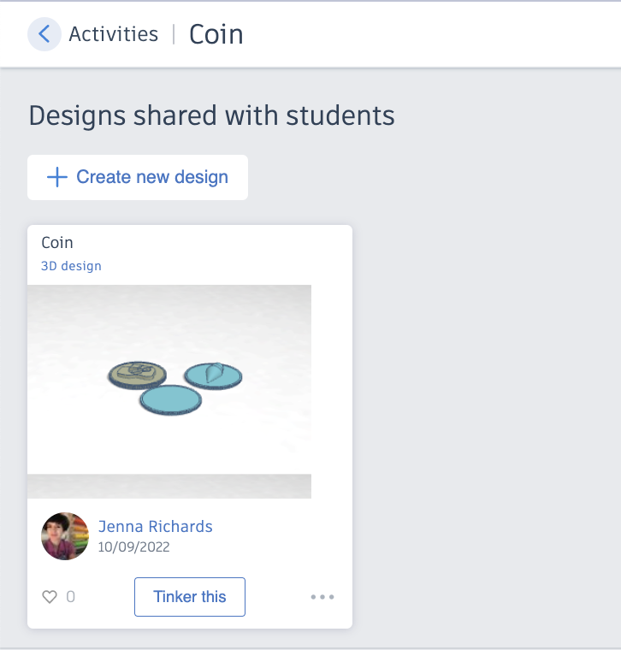This screenshot has width=621, height=650.
Task: Click the Create new design button
Action: (138, 177)
